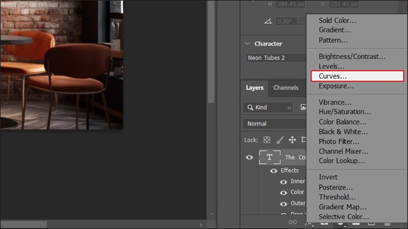Select Channel Mixer… menu item
This screenshot has height=229, width=408.
pyautogui.click(x=343, y=151)
